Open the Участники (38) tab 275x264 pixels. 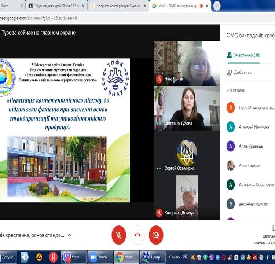tap(243, 55)
